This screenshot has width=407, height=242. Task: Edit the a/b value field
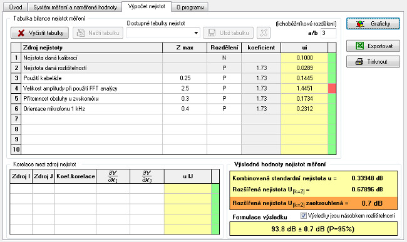coord(328,33)
